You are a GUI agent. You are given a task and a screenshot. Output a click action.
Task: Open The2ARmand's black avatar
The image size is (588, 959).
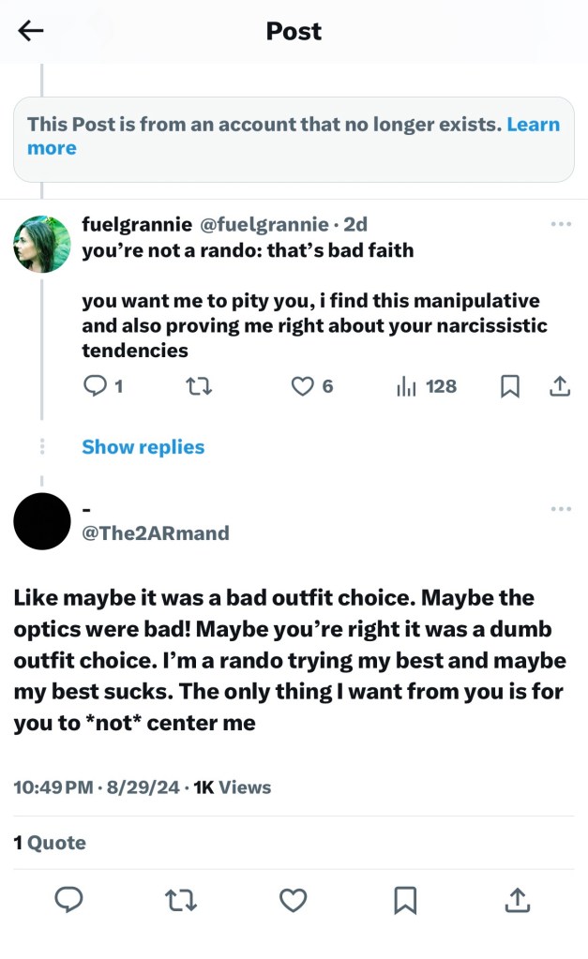point(42,521)
